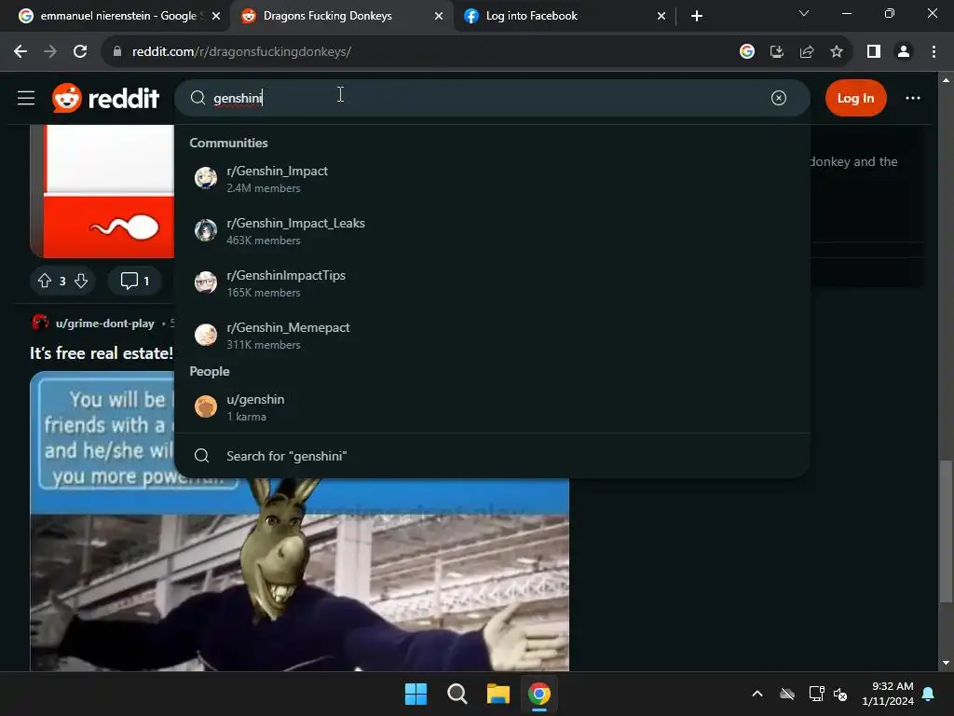Click the page vertical scrollbar thumb
This screenshot has height=716, width=954.
click(x=945, y=530)
